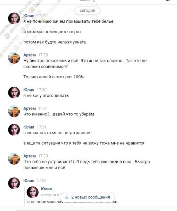Open Артём's profile name at 17:31
This screenshot has height=211, width=177.
[30, 108]
